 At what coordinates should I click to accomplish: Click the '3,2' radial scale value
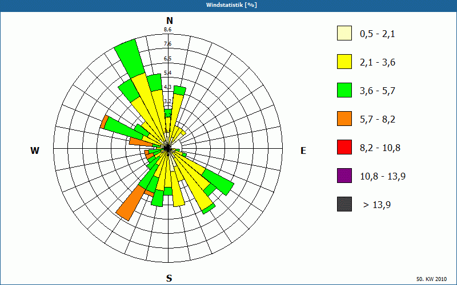(x=167, y=101)
